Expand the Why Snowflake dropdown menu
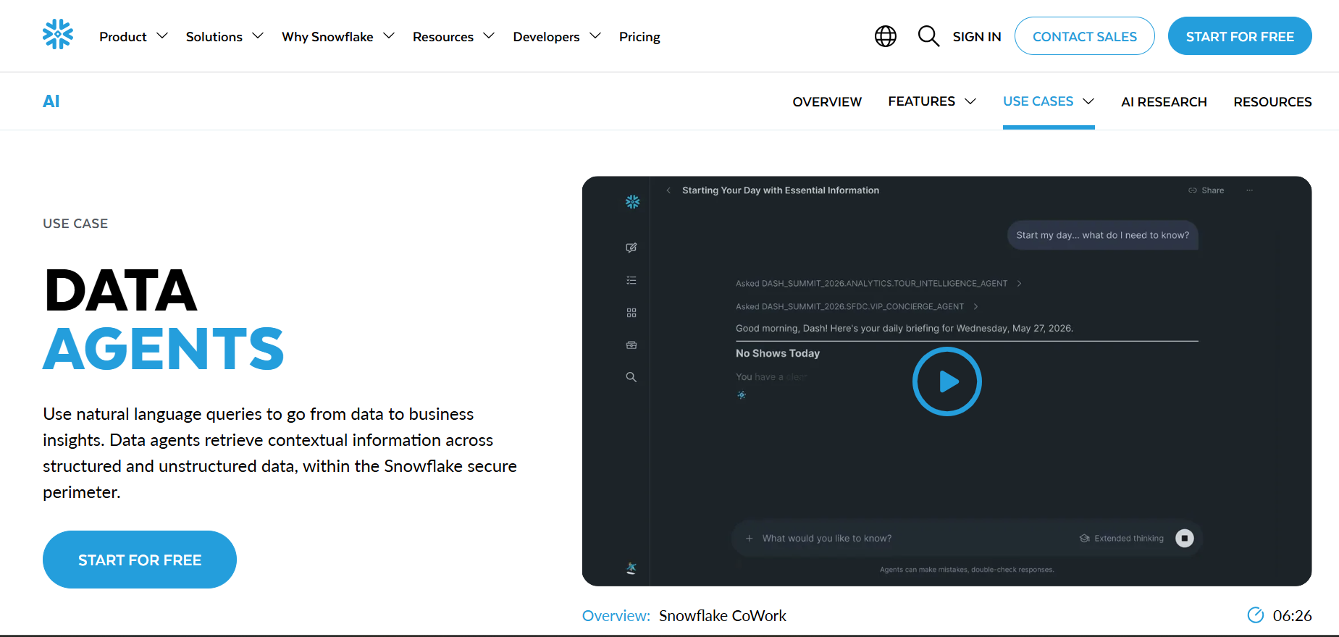Screen dimensions: 1339x637 338,36
